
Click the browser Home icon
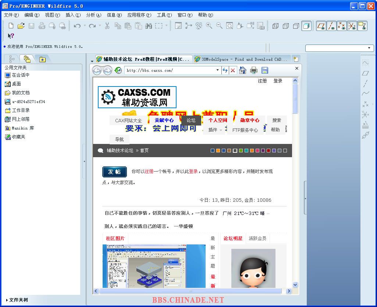click(243, 70)
